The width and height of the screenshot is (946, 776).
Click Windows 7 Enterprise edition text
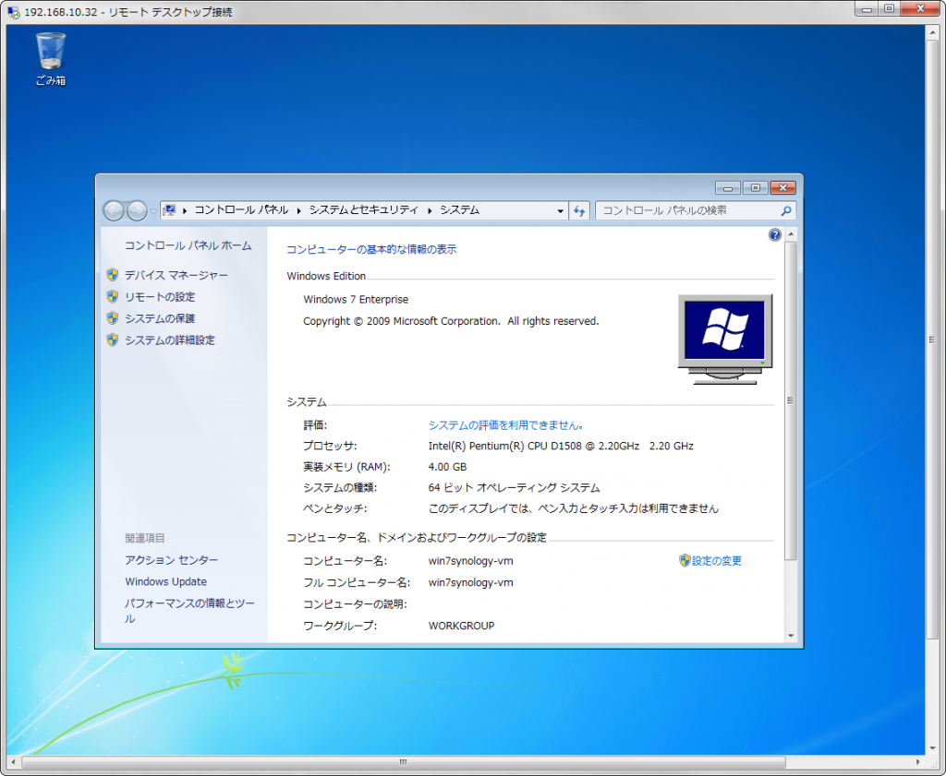point(356,300)
